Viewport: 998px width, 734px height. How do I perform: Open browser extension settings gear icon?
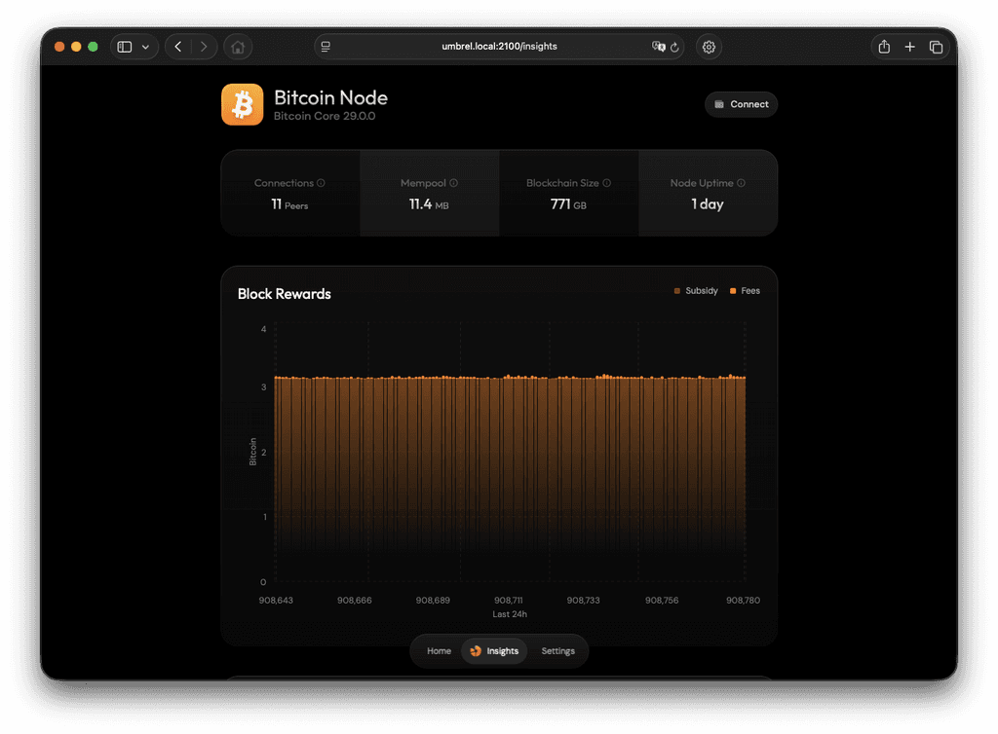click(709, 46)
